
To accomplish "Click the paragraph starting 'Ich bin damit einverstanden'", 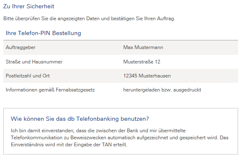I will pos(119,138).
